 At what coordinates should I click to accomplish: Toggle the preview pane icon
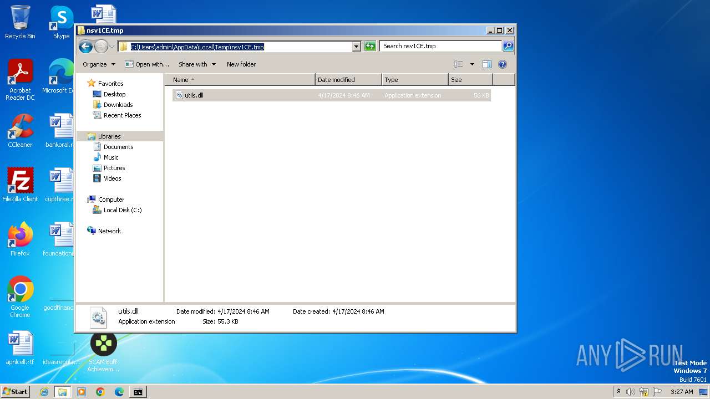tap(487, 64)
